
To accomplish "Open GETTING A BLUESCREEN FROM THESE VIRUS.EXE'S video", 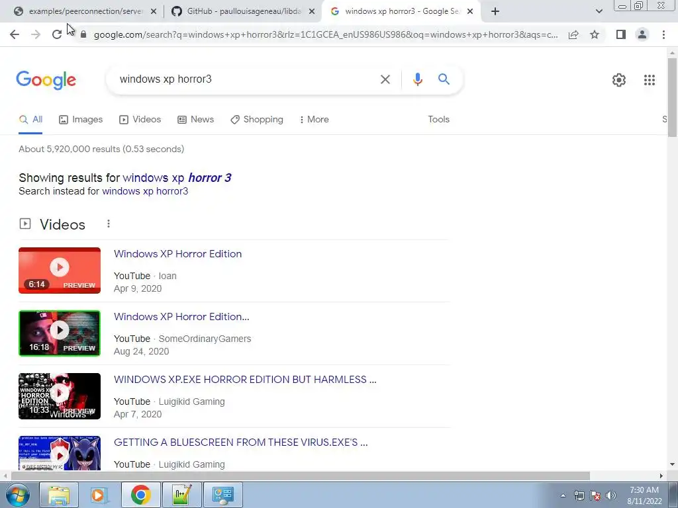I will pos(241,443).
